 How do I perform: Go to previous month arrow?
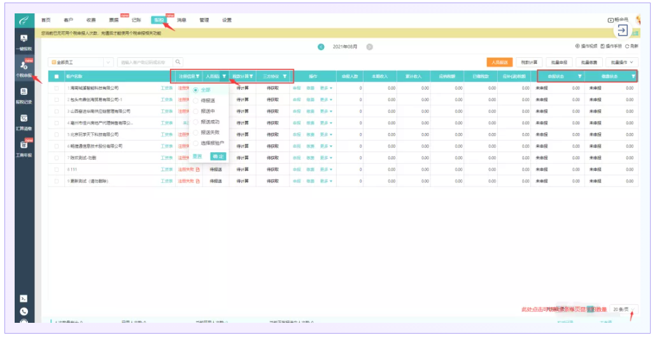coord(321,46)
